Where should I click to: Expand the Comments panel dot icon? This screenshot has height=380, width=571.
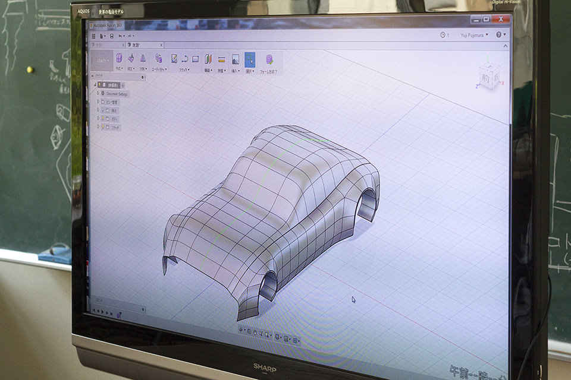(x=143, y=309)
